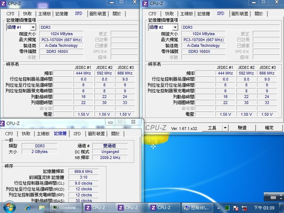Close the memory CPU-Z window
Viewport: 284px width, 213px height.
[x=133, y=122]
